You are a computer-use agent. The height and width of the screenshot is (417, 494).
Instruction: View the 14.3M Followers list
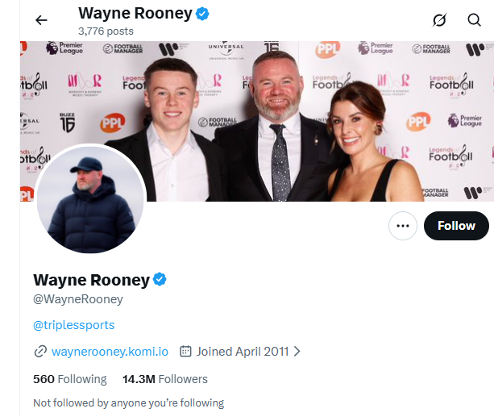(x=165, y=379)
